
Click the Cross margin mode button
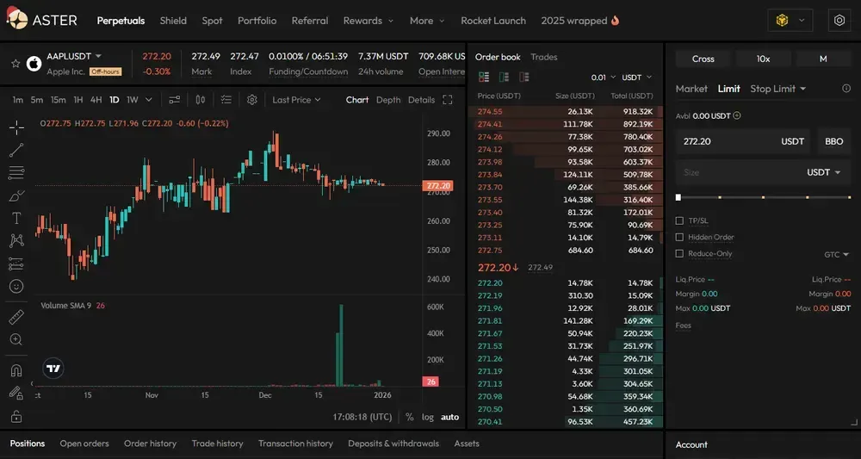[x=703, y=59]
